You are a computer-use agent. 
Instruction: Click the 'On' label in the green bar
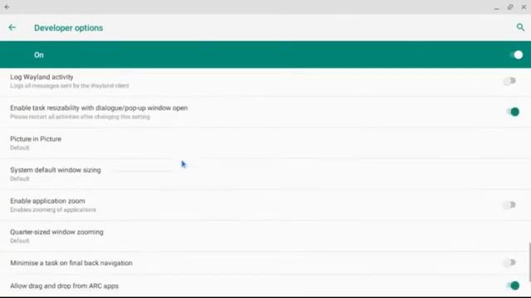[39, 55]
